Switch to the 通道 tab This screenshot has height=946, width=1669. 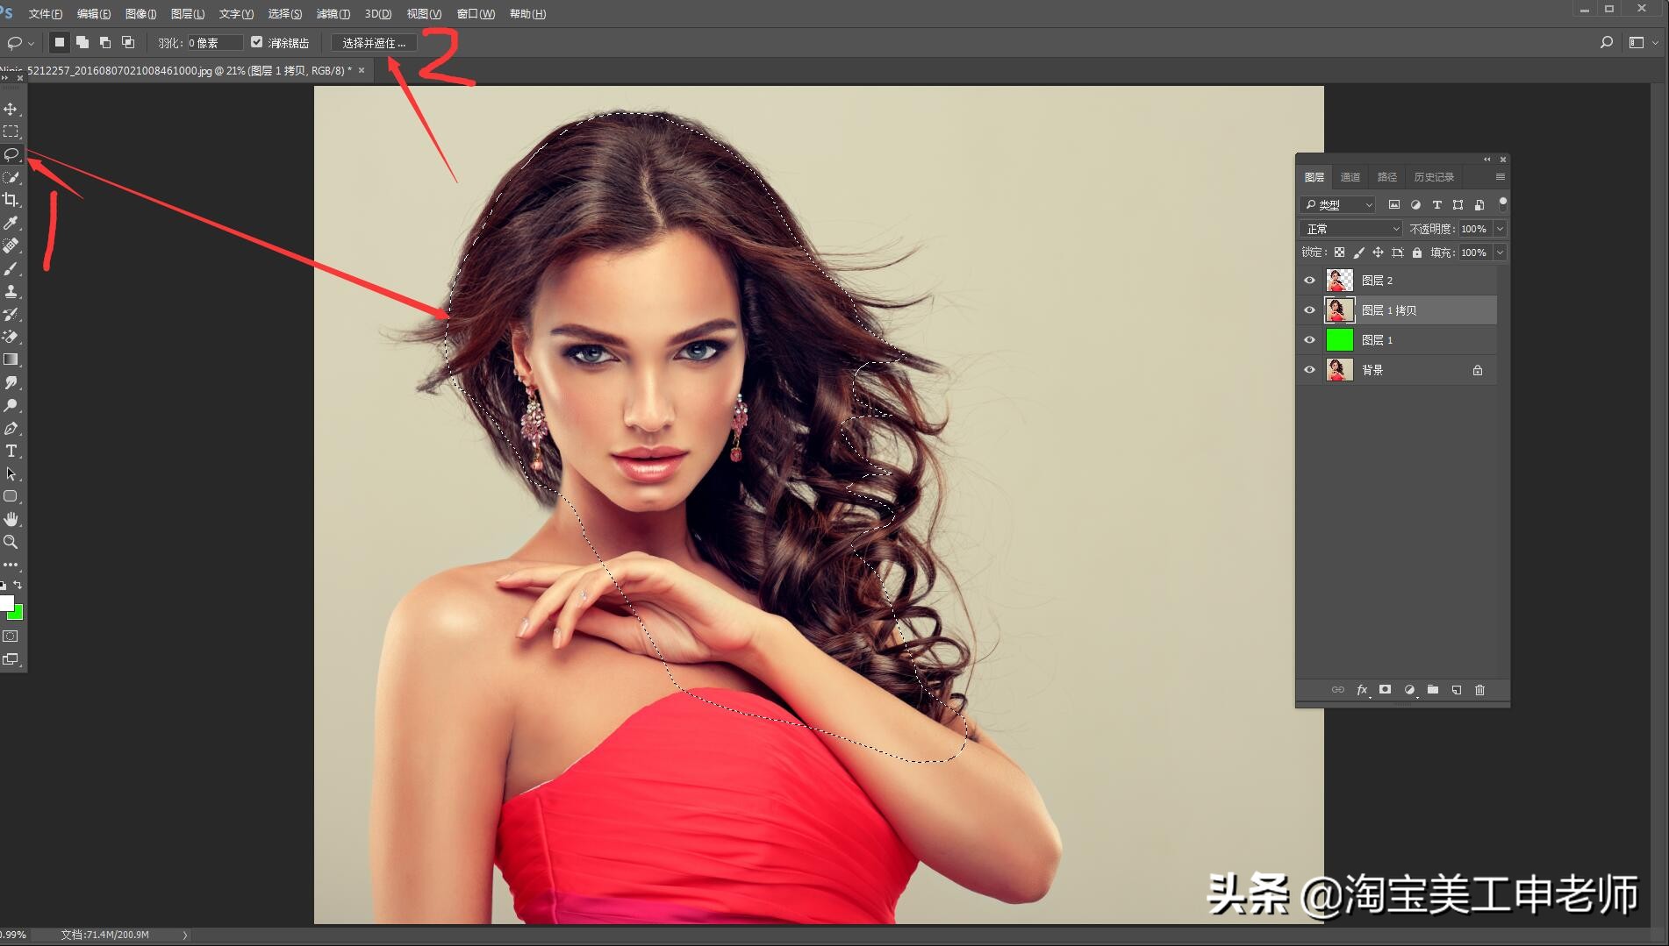tap(1350, 177)
